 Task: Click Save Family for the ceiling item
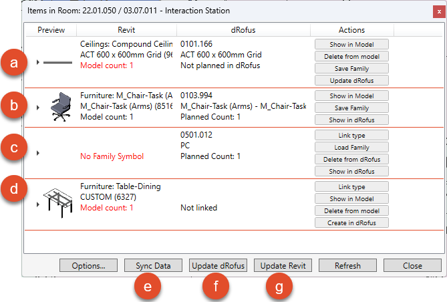point(351,69)
